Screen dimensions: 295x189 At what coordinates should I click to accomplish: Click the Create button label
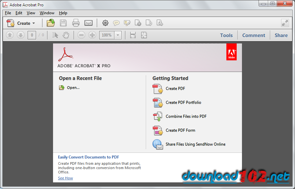[x=24, y=23]
